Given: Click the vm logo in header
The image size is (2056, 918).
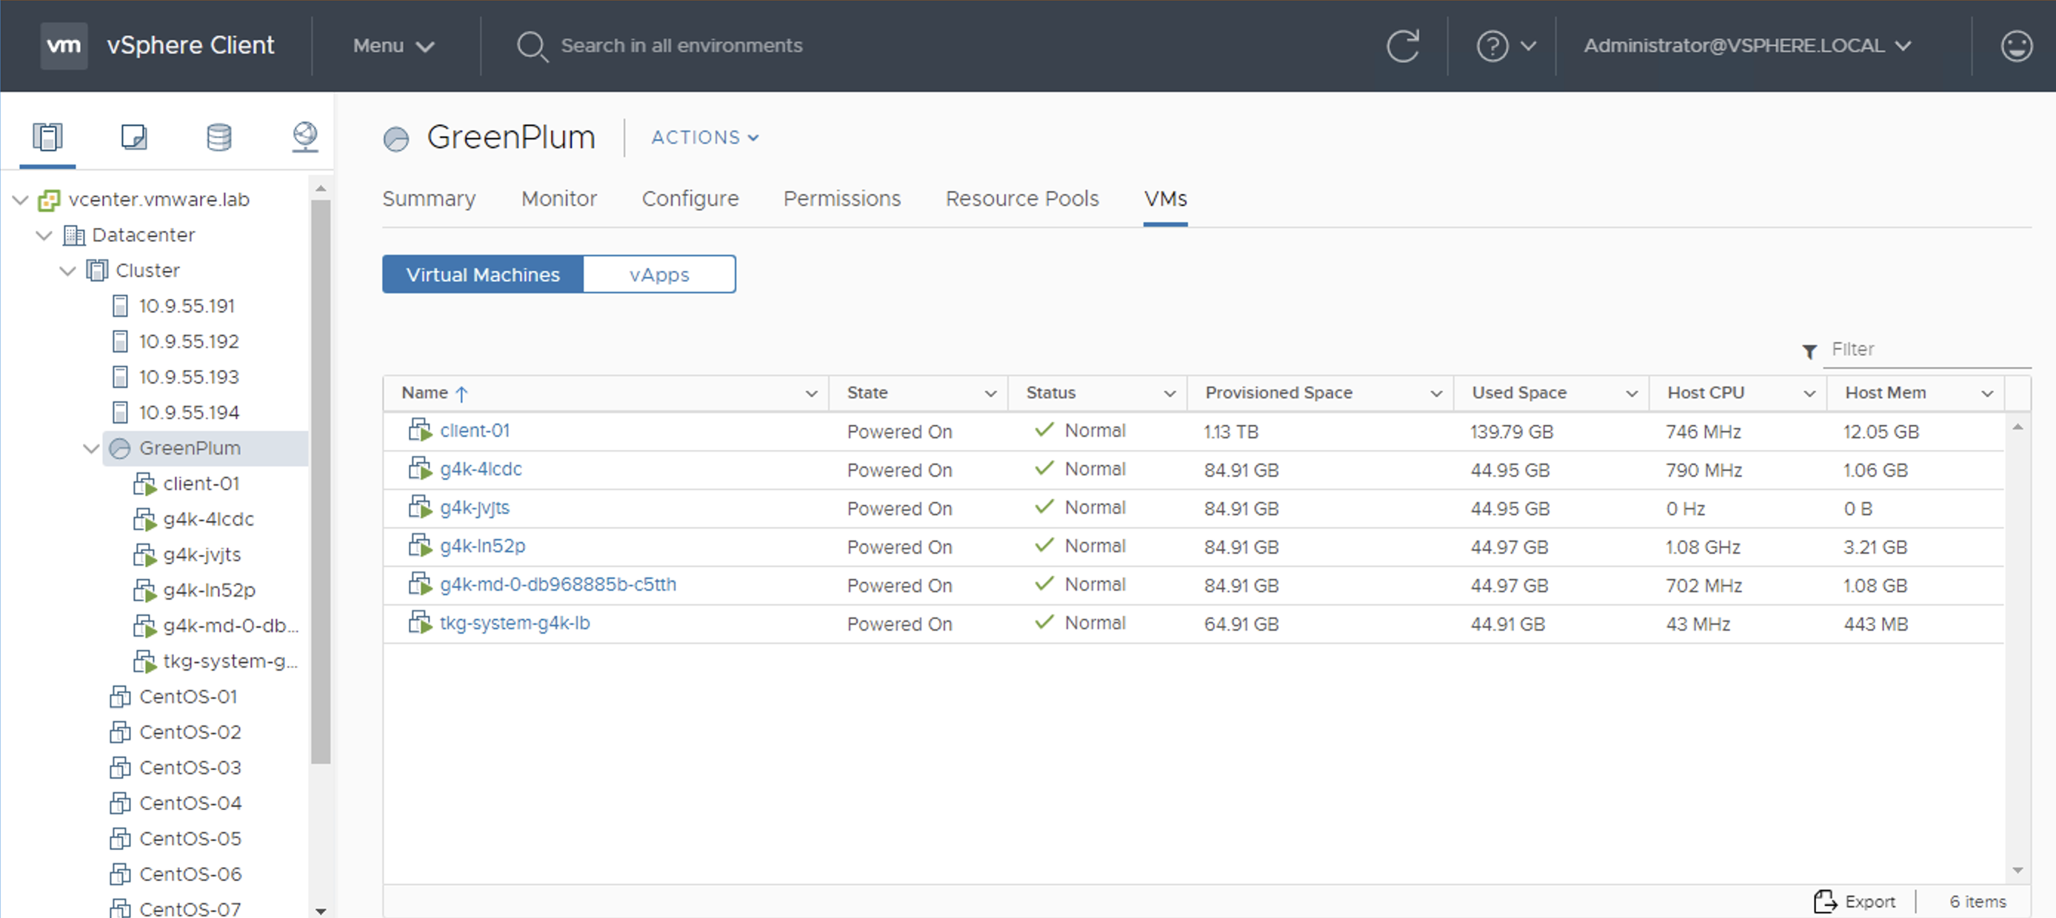Looking at the screenshot, I should click(64, 45).
